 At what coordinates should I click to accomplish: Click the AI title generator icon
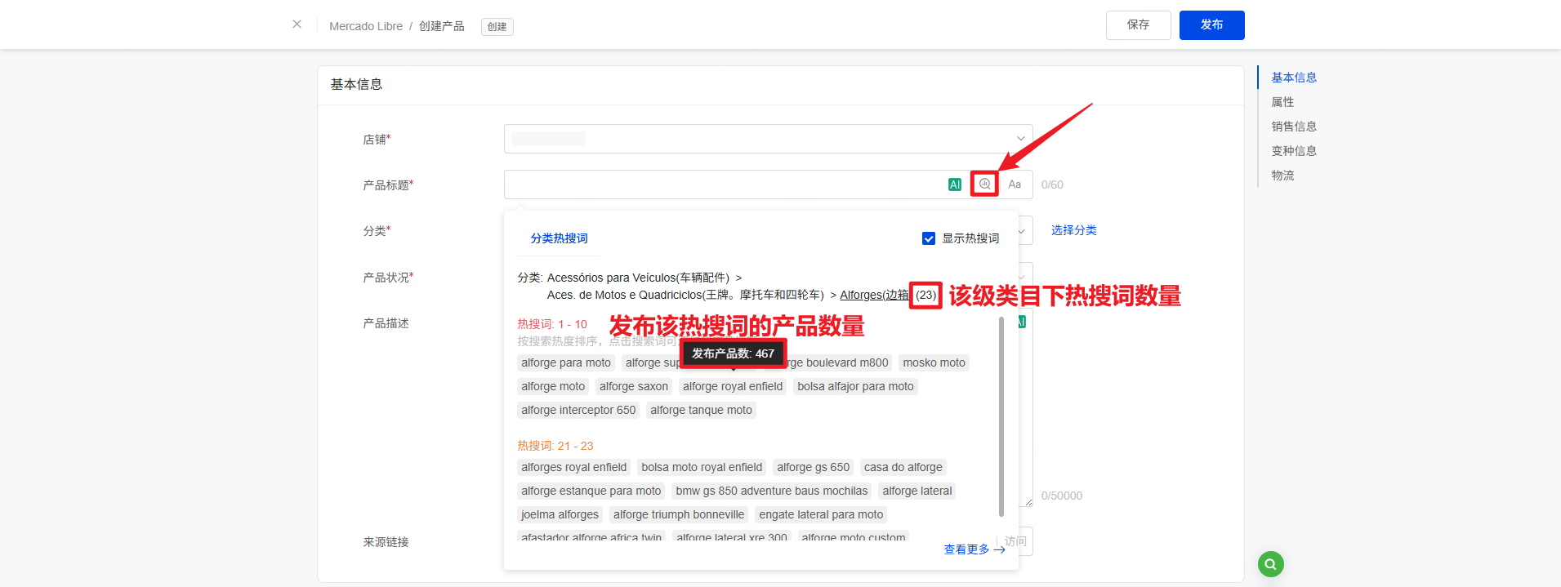tap(954, 185)
